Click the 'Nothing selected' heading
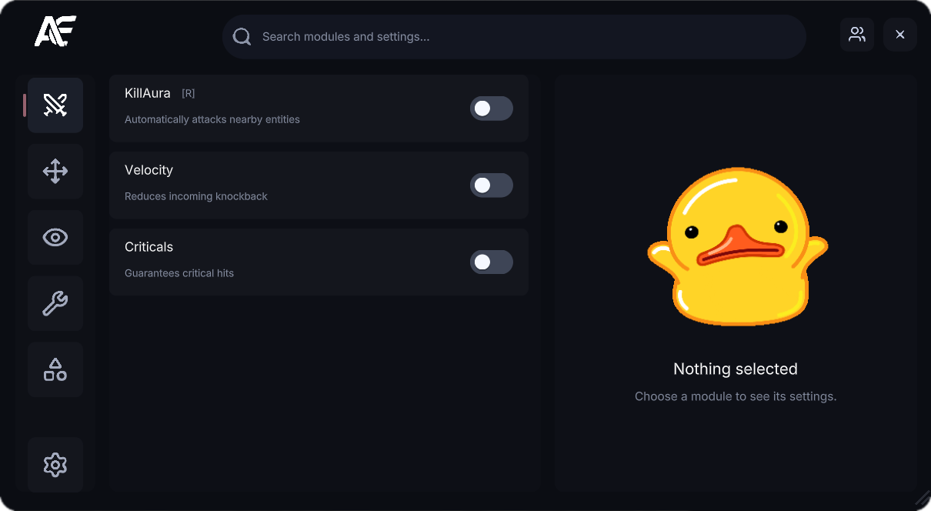The image size is (931, 511). tap(736, 369)
